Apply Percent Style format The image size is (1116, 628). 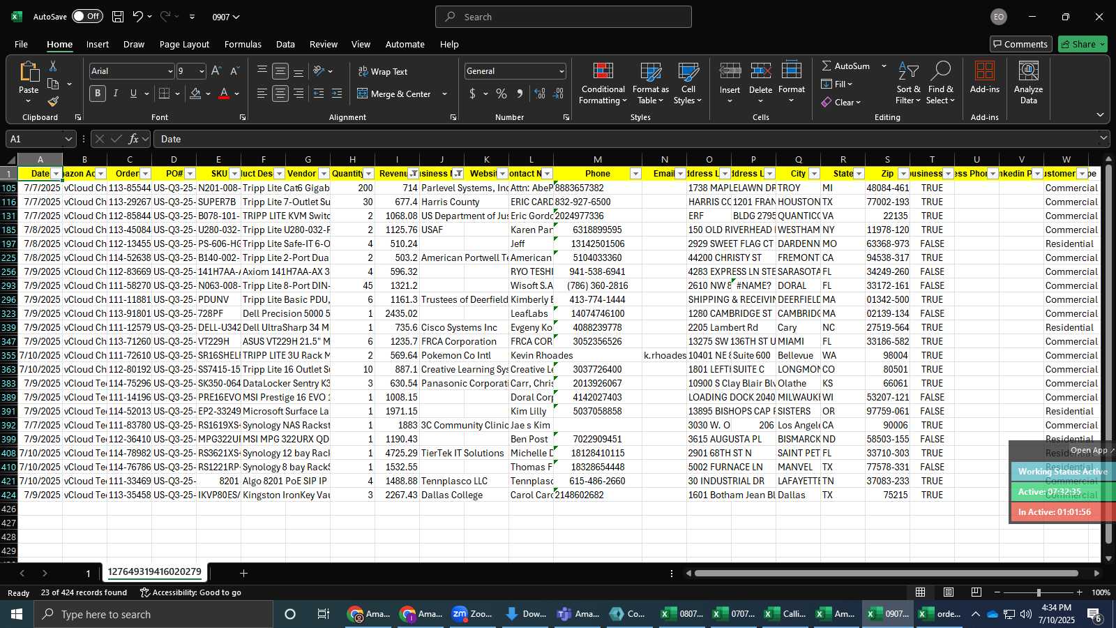pos(502,94)
